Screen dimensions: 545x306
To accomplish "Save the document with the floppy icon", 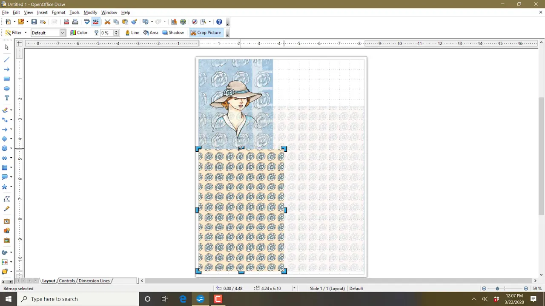I will 34,22.
